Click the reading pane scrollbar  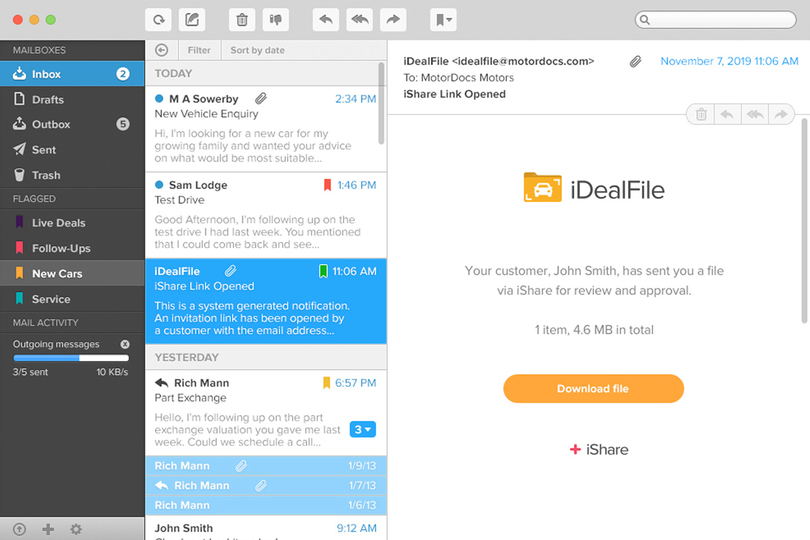click(x=804, y=221)
